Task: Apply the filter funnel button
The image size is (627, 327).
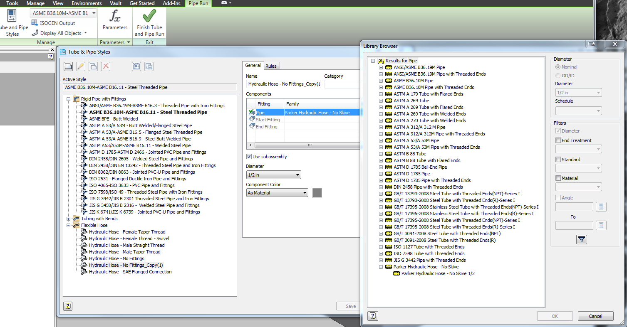Action: pos(582,239)
